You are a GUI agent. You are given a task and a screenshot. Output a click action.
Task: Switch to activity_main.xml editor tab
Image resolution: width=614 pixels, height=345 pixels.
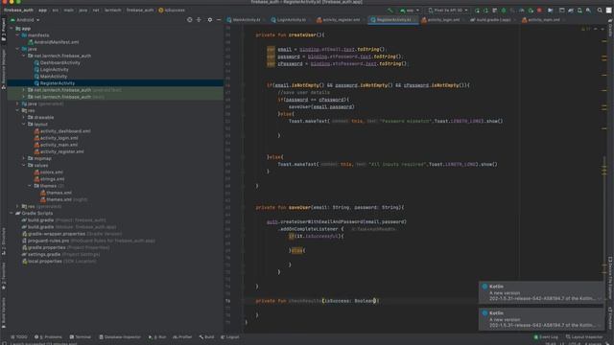tap(544, 19)
